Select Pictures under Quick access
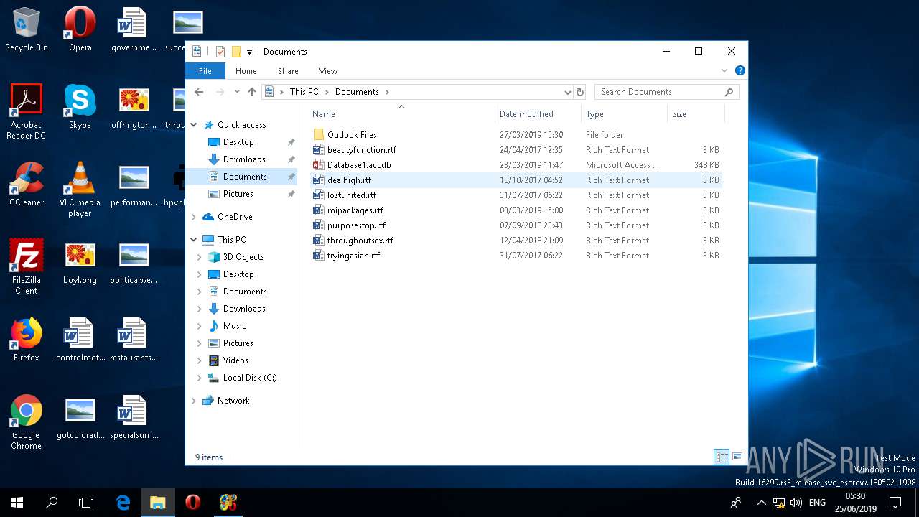 point(238,194)
